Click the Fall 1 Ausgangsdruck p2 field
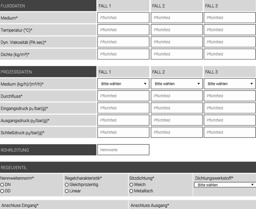 pos(123,120)
